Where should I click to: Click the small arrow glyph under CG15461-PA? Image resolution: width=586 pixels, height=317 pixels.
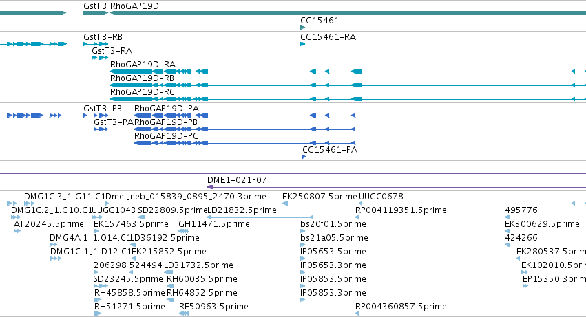[x=304, y=157]
